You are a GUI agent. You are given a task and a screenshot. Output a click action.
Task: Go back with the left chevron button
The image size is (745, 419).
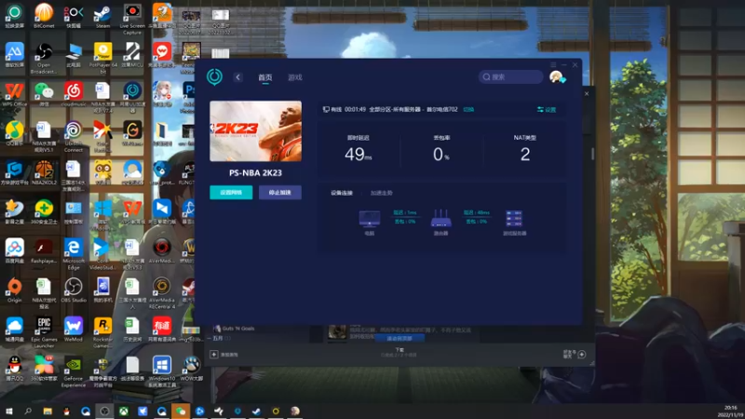pos(238,77)
